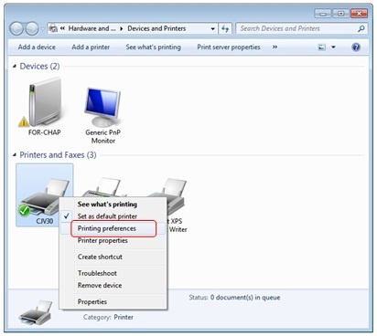Click Devices and Printers breadcrumb segment
This screenshot has width=377, height=336.
coord(156,28)
